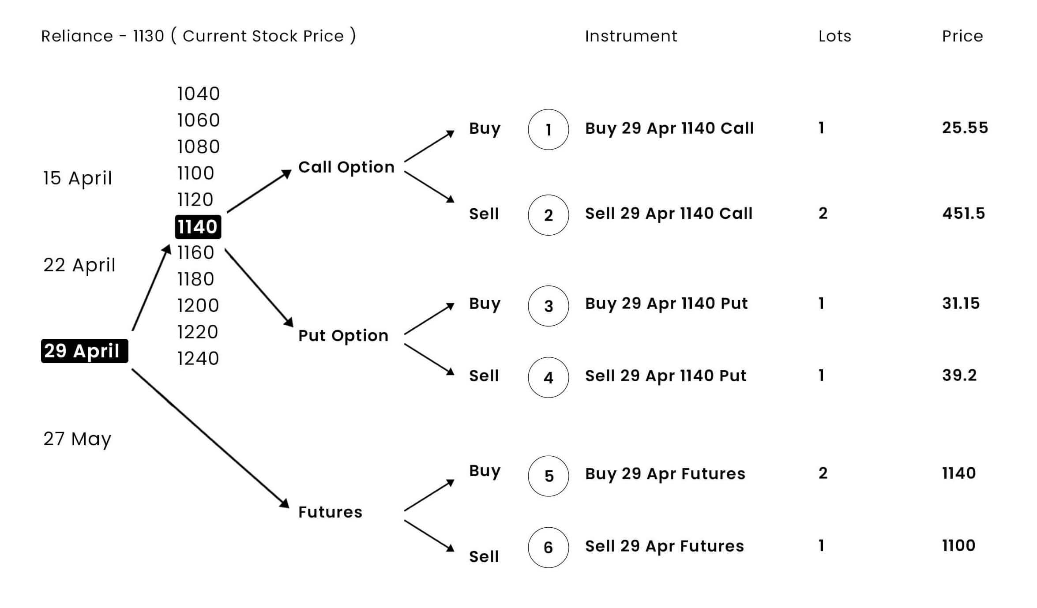Click Buy 29 Apr 1140 Call instrument
Viewport: 1037px width, 608px height.
pyautogui.click(x=669, y=128)
